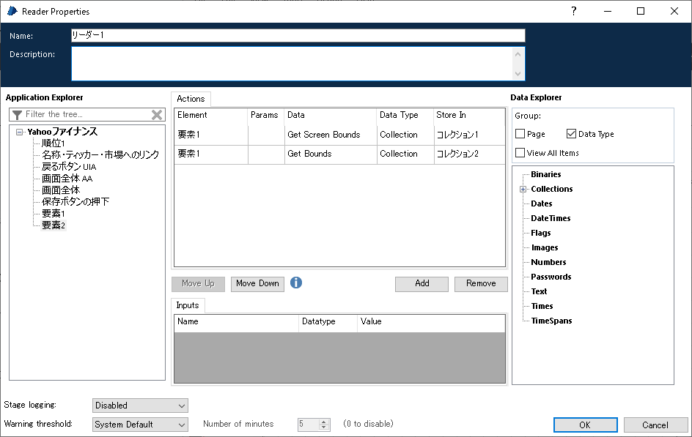
Task: Select 保存ボタンの押下 tree item
Action: 75,202
